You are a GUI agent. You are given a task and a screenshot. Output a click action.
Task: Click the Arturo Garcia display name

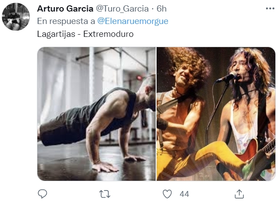click(65, 9)
